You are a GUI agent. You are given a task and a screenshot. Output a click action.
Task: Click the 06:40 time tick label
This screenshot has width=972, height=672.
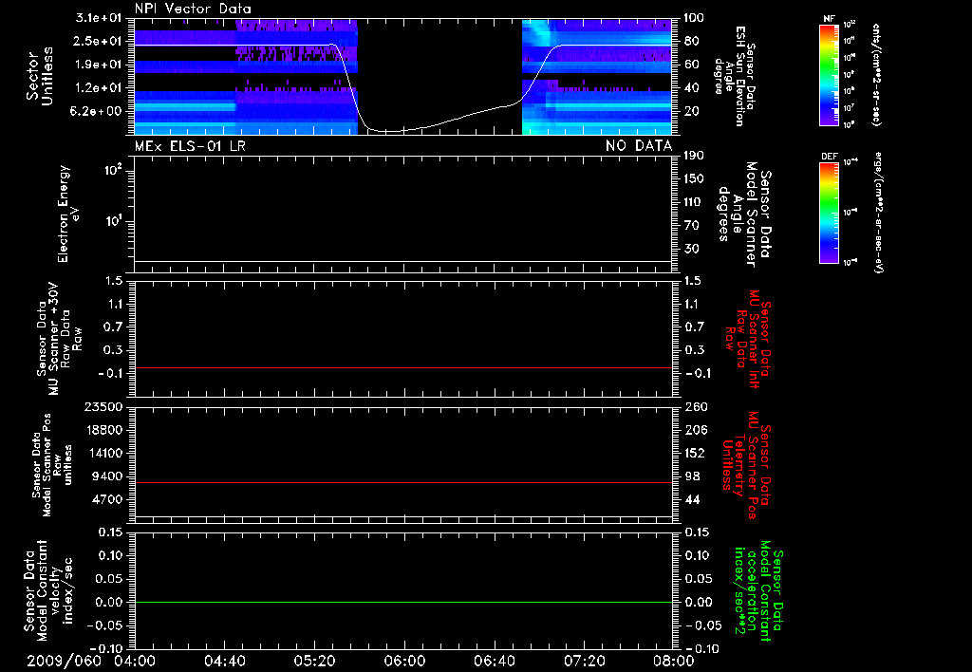pyautogui.click(x=494, y=661)
